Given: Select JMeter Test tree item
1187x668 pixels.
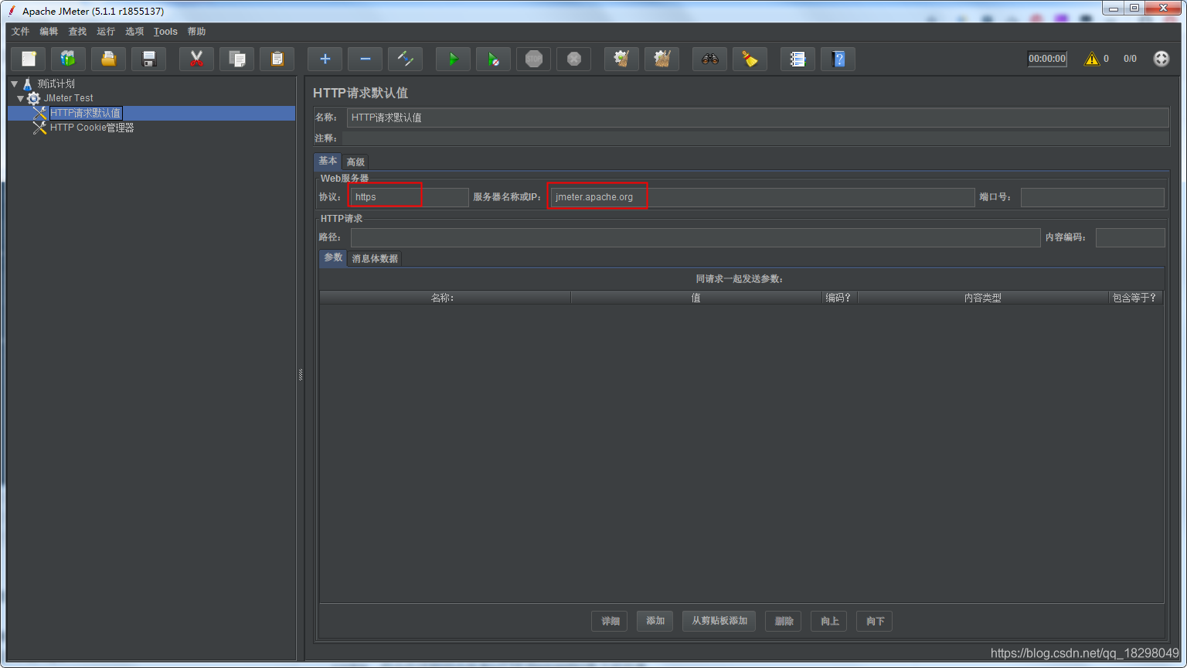Looking at the screenshot, I should click(68, 98).
